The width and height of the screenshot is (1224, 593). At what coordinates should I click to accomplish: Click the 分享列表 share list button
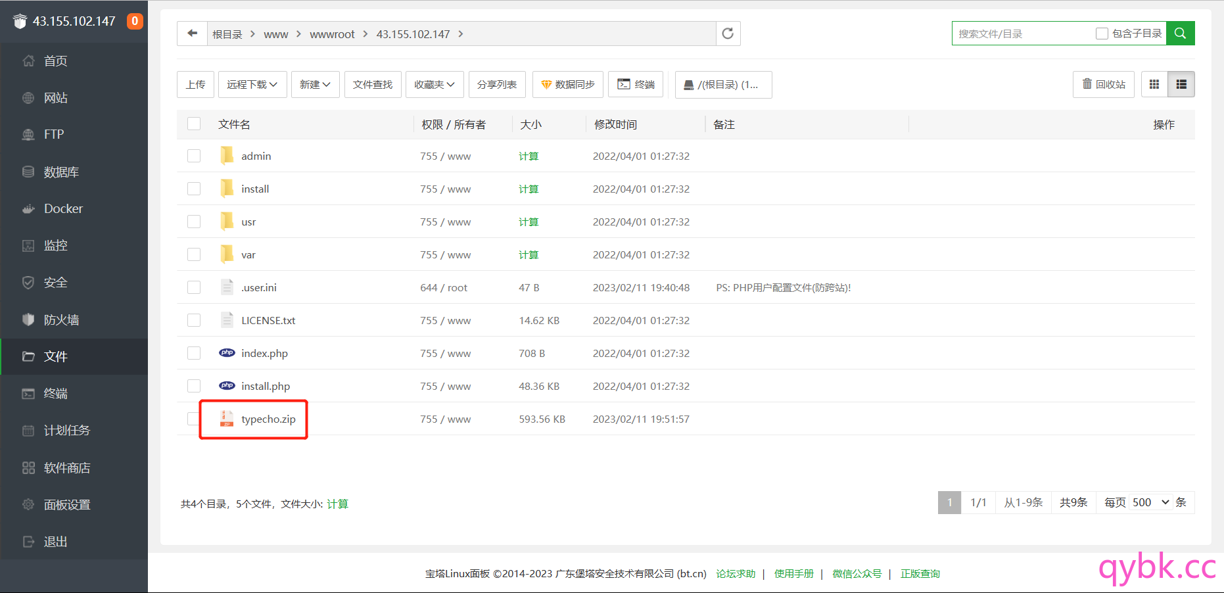point(497,84)
